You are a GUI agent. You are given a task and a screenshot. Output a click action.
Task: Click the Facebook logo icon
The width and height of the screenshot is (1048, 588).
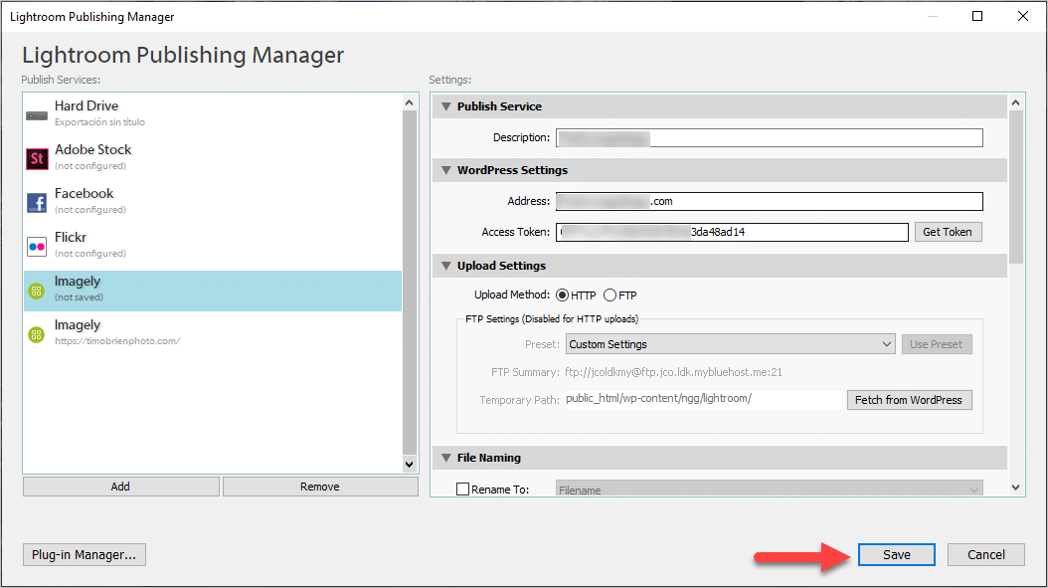tap(37, 202)
